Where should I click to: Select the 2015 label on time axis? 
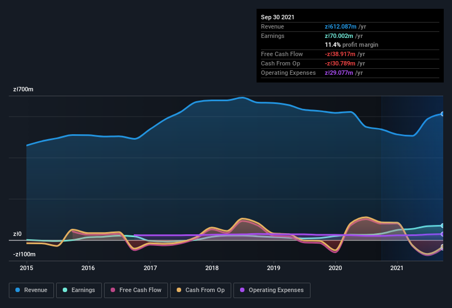(x=26, y=268)
